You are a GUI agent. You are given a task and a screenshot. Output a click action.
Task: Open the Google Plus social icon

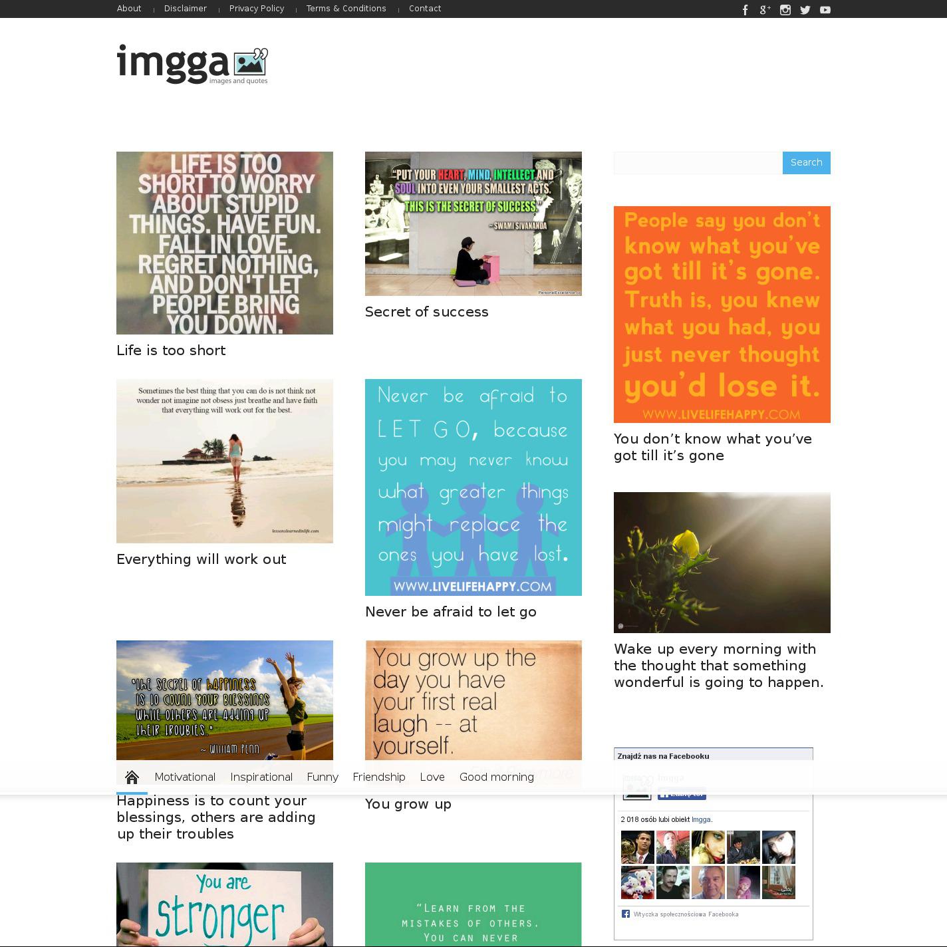765,10
